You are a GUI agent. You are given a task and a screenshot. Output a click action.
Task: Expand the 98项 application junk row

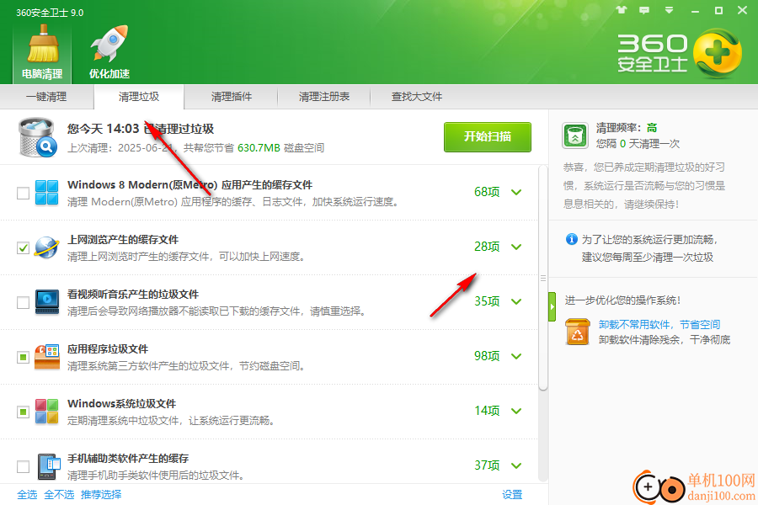click(516, 356)
